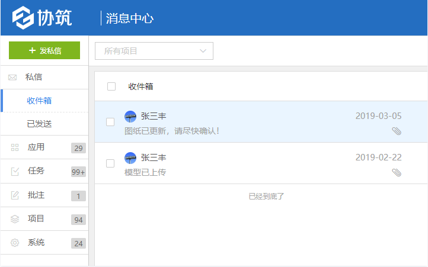The height and width of the screenshot is (267, 428).
Task: Click the 批注 edit icon
Action: (x=15, y=195)
